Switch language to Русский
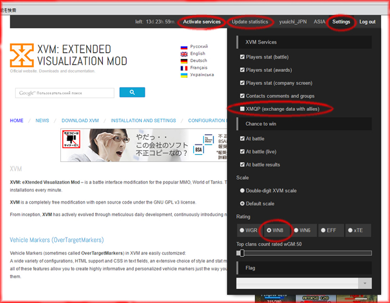Viewport: 390px width, 303px height. pos(199,46)
